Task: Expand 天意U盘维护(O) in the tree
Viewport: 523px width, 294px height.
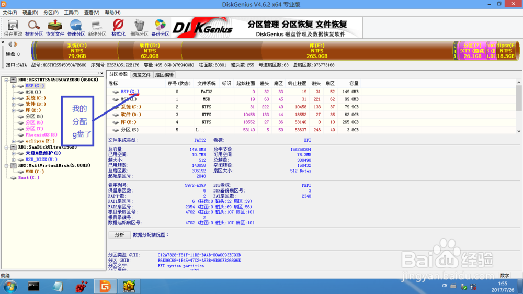Action: point(14,153)
